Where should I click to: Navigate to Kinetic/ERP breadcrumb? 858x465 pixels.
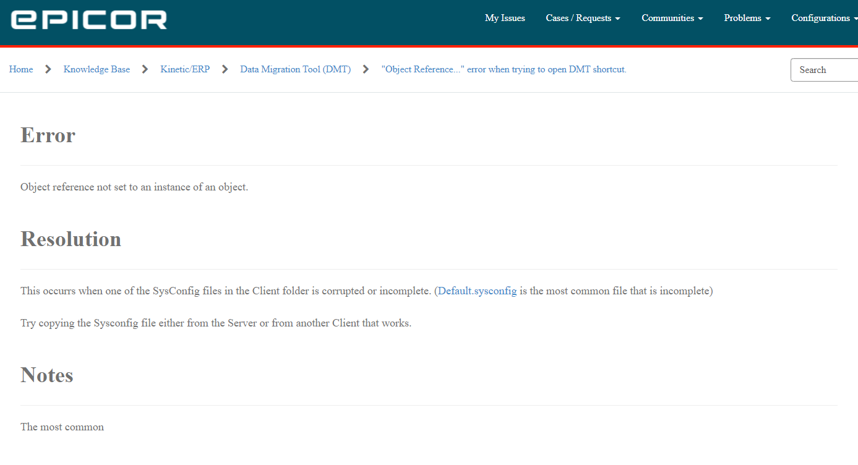click(x=185, y=69)
